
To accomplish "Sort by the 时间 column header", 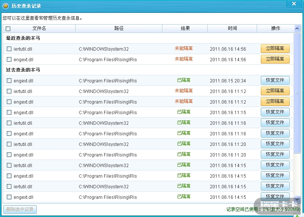I will coord(232,28).
